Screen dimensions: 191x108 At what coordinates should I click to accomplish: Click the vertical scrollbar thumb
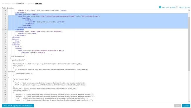point(189,44)
